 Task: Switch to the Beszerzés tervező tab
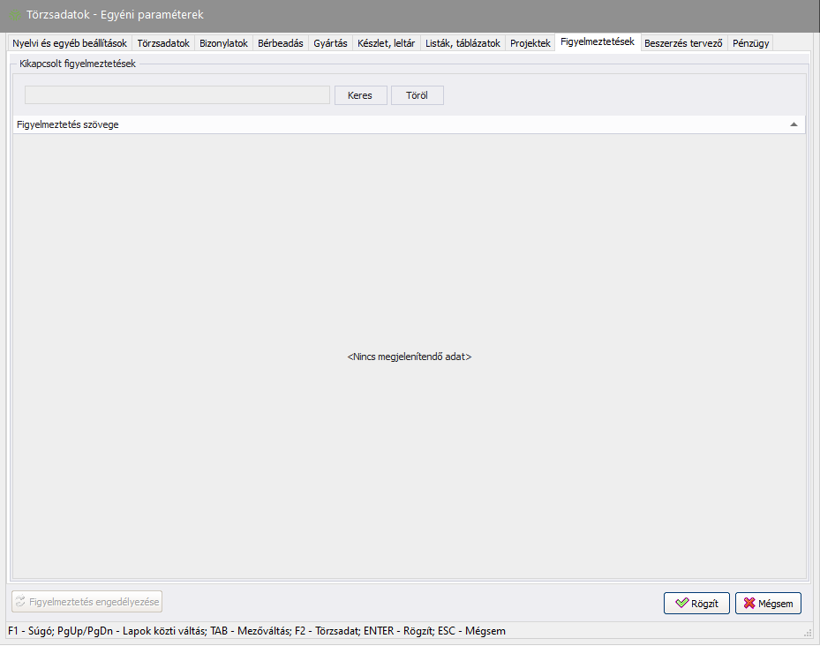click(683, 43)
